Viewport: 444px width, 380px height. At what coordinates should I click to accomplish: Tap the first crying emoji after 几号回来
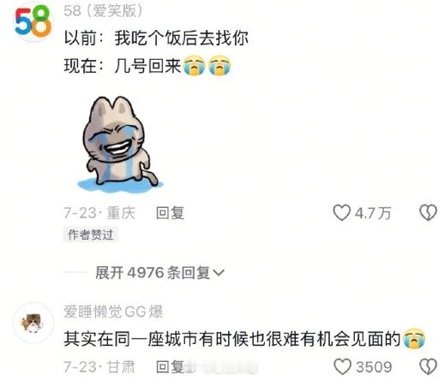(194, 66)
